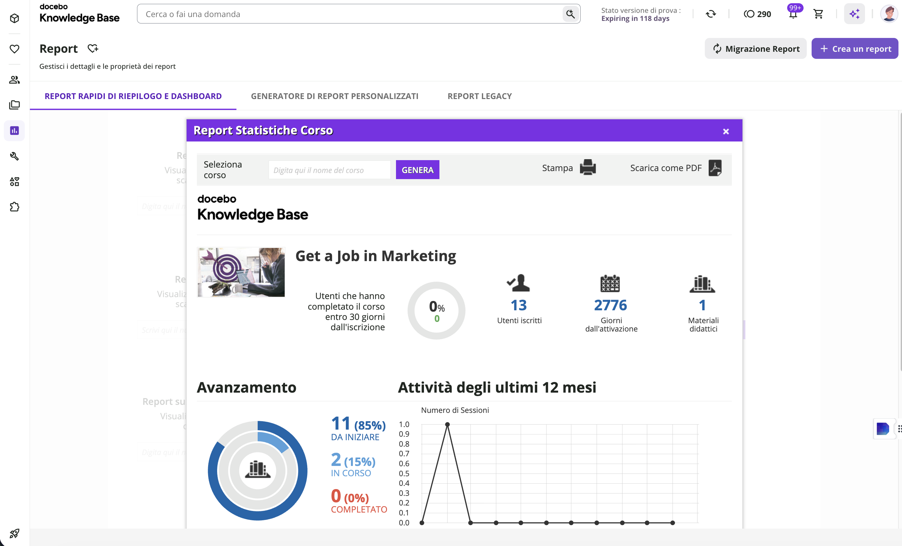
Task: Click the printer icon next to Stampa
Action: click(x=587, y=168)
